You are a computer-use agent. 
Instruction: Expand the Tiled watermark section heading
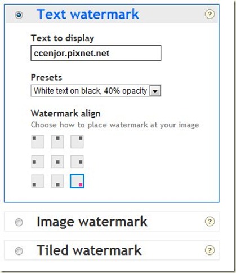(89, 250)
